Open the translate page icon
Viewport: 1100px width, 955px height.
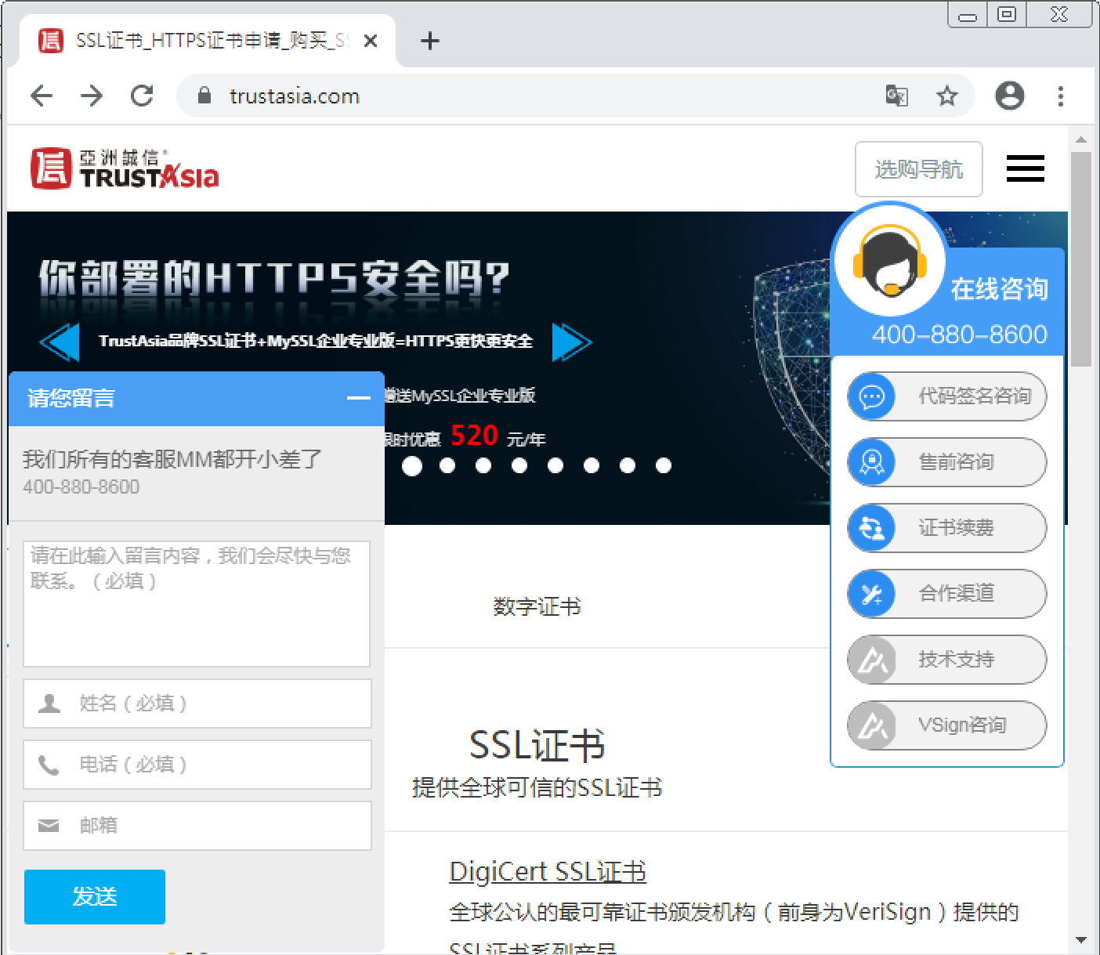(896, 96)
